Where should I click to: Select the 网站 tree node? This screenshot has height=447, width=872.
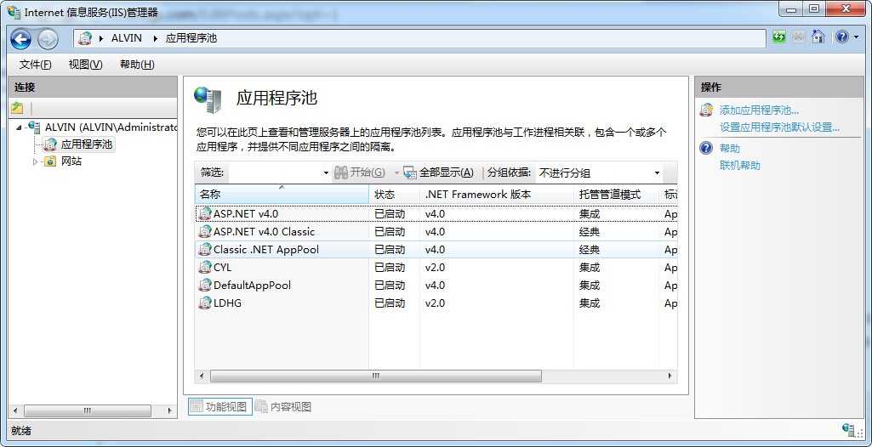coord(71,161)
